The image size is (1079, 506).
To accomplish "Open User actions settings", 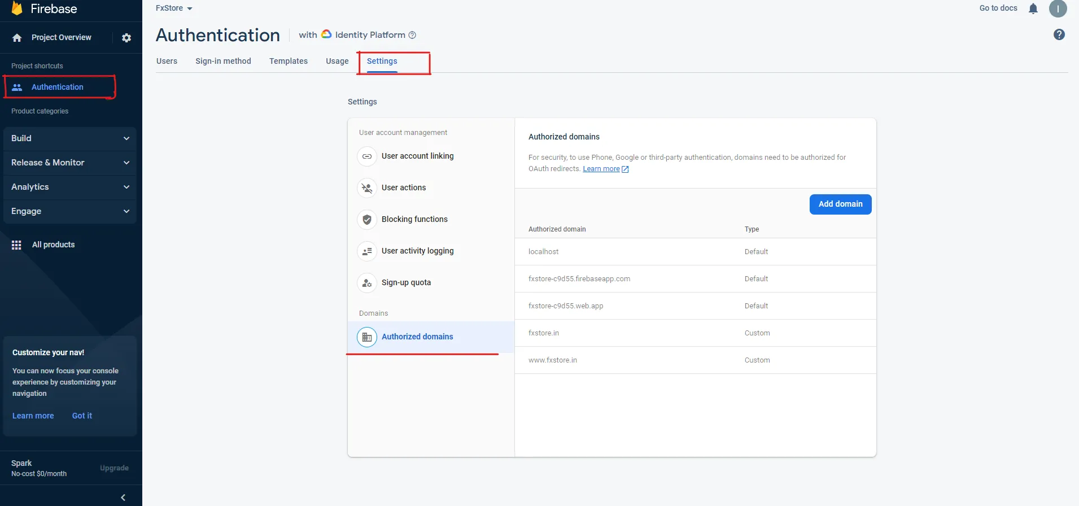I will (431, 188).
